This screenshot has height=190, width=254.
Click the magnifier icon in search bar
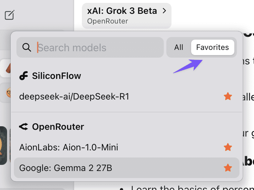pos(27,47)
